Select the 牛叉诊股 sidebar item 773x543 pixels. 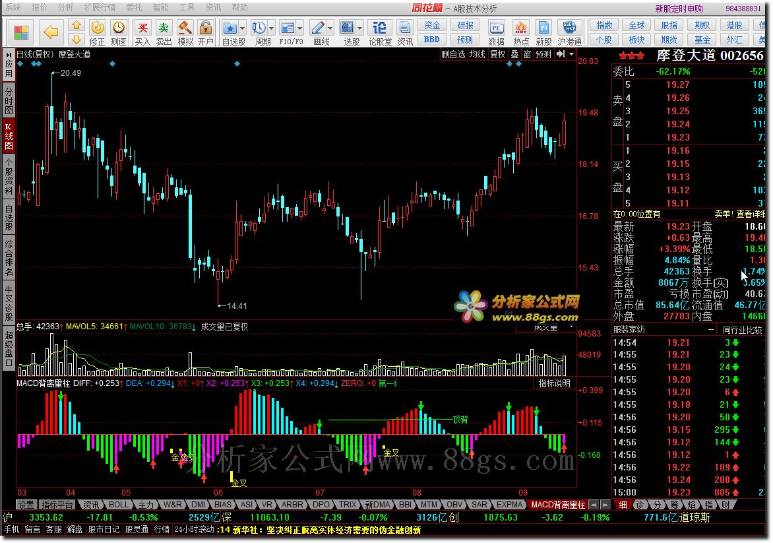[9, 303]
